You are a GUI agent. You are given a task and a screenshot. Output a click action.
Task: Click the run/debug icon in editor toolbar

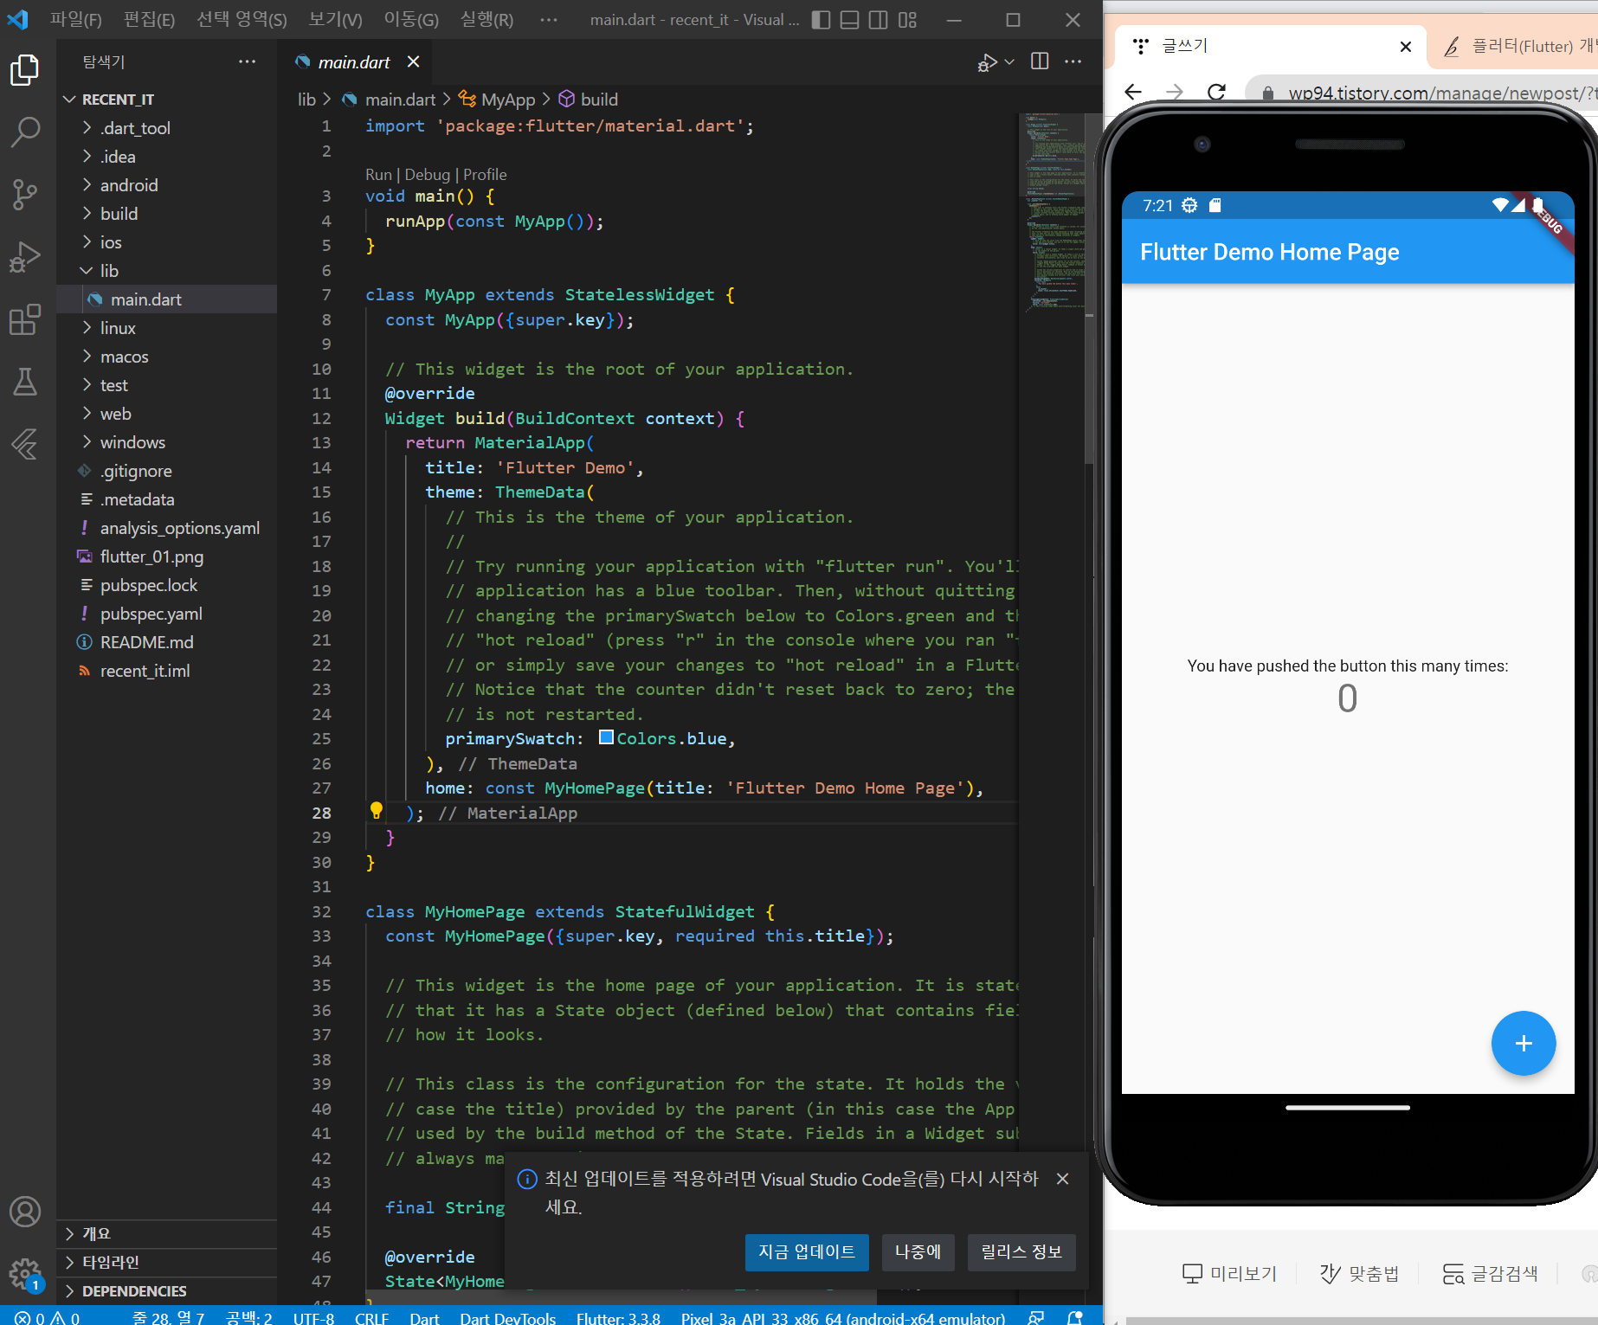coord(987,62)
